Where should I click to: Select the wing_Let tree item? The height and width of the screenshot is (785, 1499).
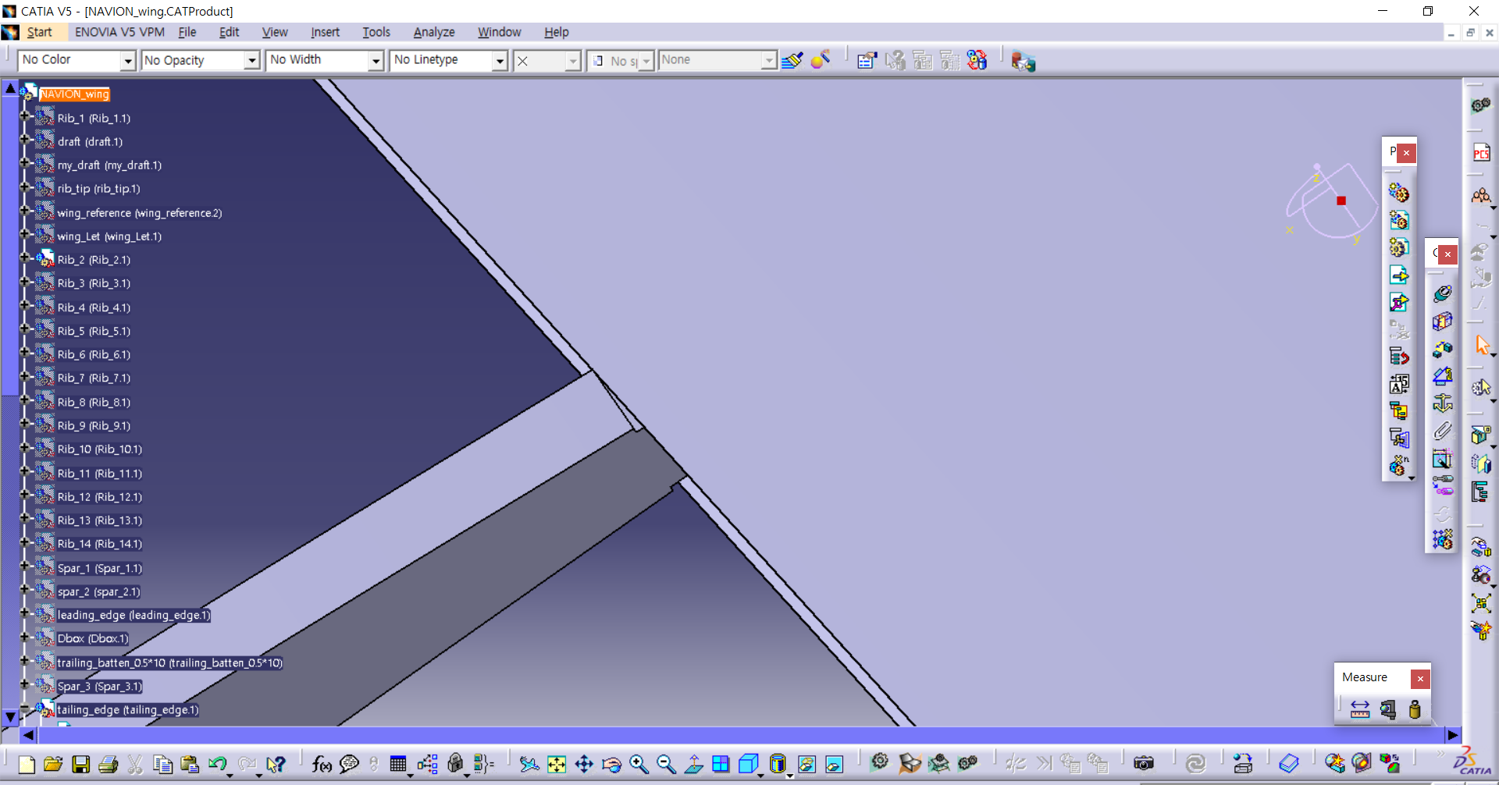pos(109,236)
